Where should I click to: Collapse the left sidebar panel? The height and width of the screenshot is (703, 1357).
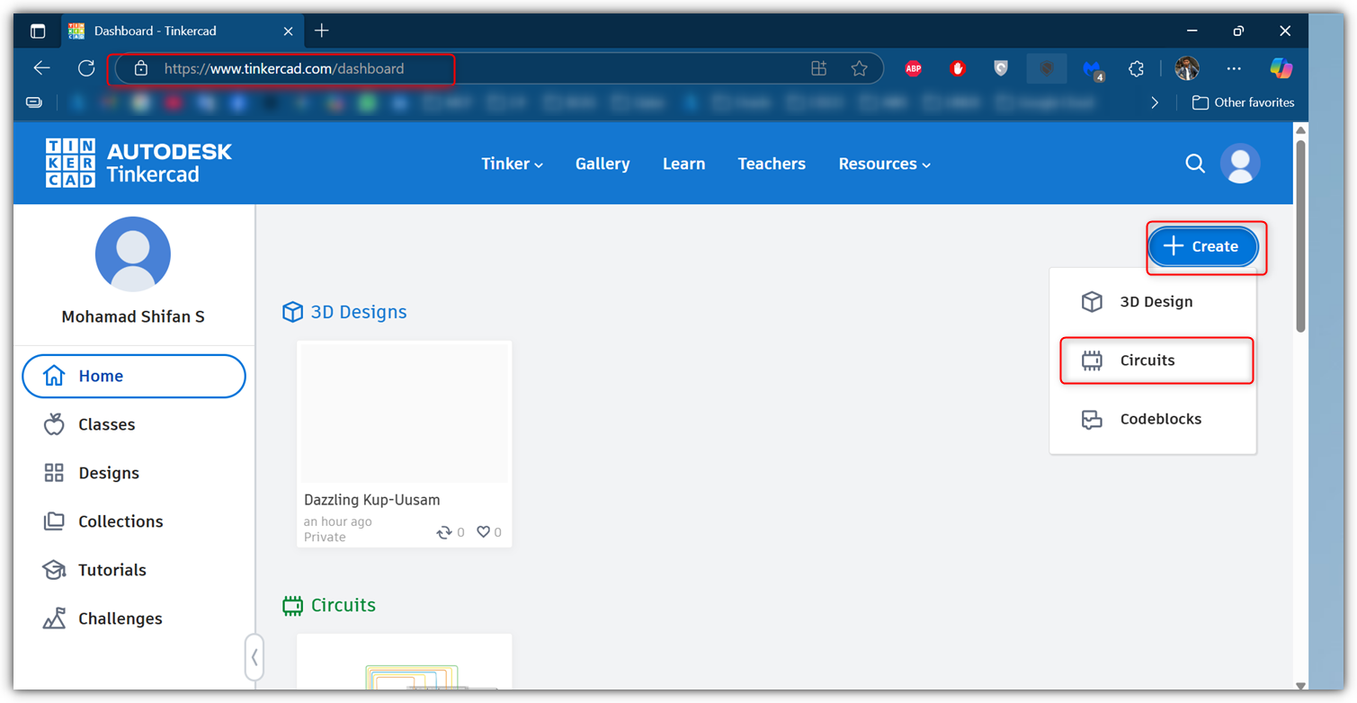(x=254, y=657)
